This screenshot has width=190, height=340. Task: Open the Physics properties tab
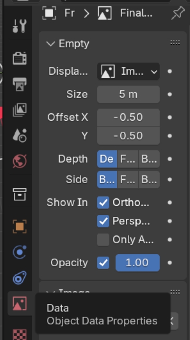tap(19, 252)
